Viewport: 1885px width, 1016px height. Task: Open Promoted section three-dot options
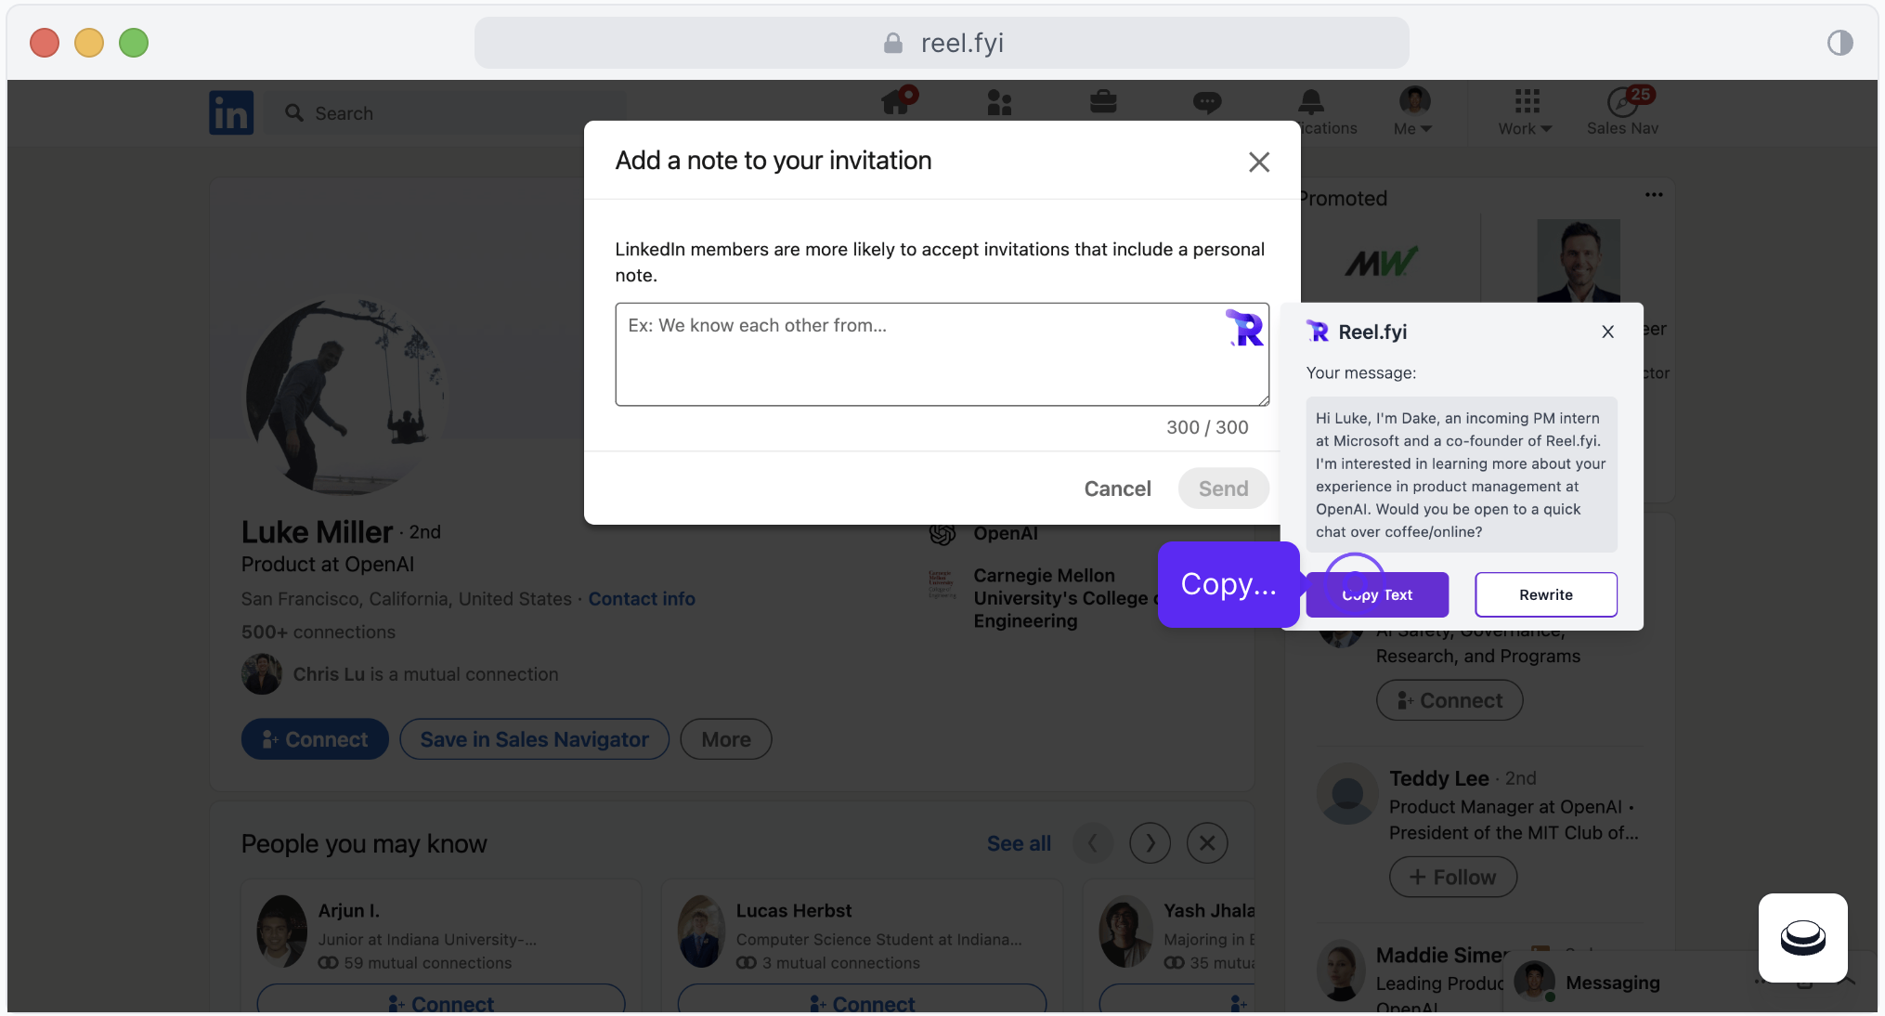[1654, 195]
